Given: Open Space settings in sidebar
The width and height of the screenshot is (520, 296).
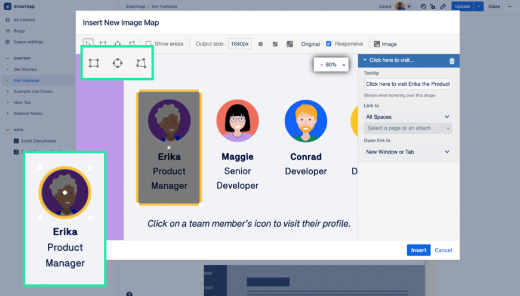Looking at the screenshot, I should click(28, 42).
